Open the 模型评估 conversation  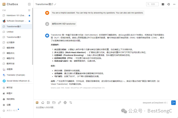coord(16,59)
